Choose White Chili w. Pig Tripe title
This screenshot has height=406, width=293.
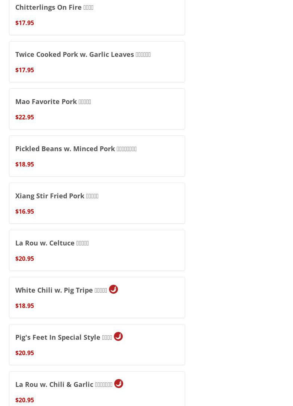tap(61, 290)
